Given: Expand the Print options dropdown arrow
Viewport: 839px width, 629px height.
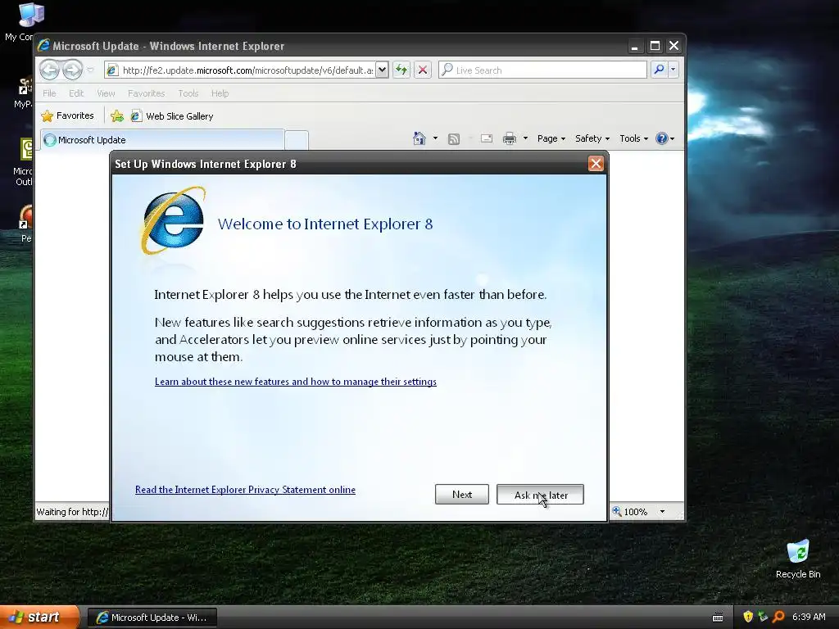Looking at the screenshot, I should pyautogui.click(x=525, y=138).
